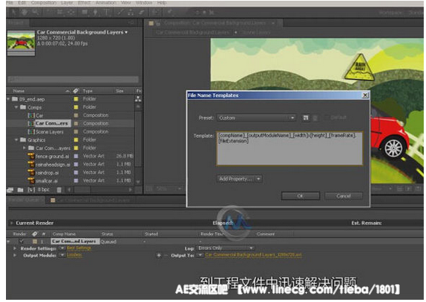Select the Type text tool
This screenshot has width=426, height=302.
point(107,12)
